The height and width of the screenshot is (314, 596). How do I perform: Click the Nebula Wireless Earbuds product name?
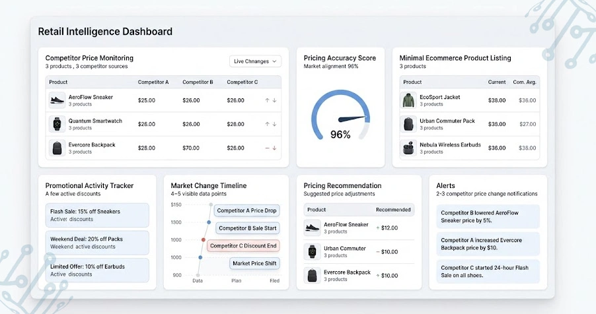click(x=450, y=144)
